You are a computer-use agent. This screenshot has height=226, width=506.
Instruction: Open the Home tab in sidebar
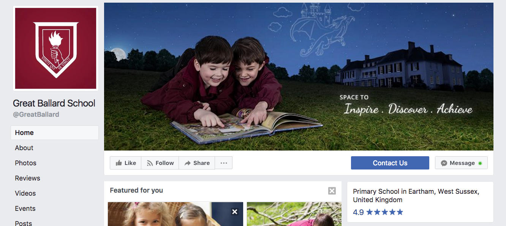55,133
